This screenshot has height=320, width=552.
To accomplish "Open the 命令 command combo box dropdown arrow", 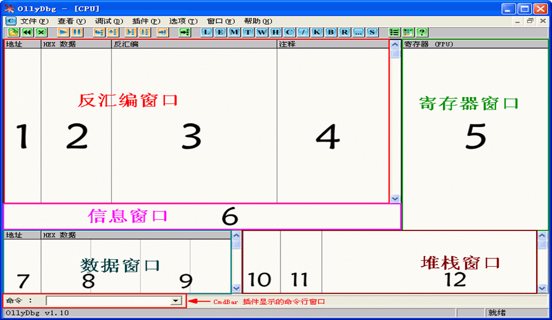I will coord(175,300).
